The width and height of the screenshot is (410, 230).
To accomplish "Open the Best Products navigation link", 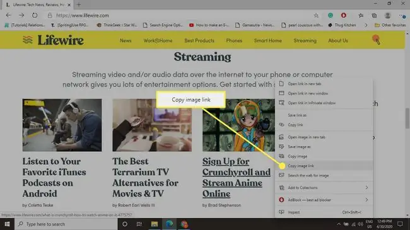I will pyautogui.click(x=199, y=40).
